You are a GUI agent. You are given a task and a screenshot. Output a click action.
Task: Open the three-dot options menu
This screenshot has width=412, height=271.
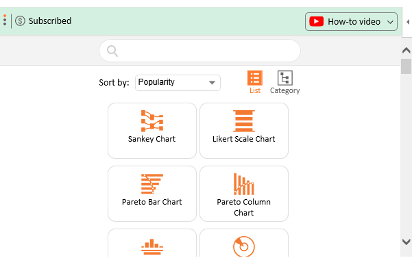pos(5,21)
